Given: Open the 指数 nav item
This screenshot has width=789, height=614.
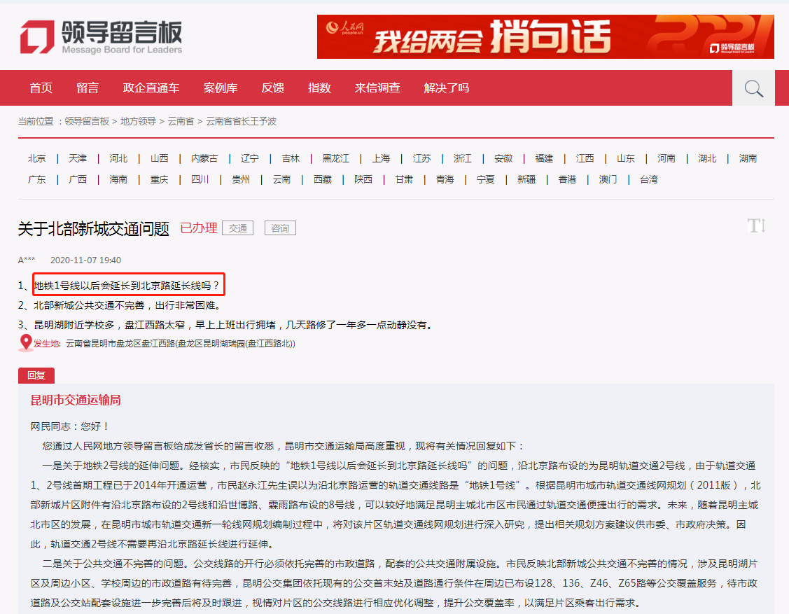Looking at the screenshot, I should [319, 88].
